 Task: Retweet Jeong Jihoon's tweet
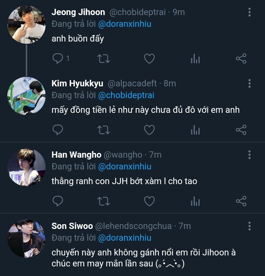(103, 58)
